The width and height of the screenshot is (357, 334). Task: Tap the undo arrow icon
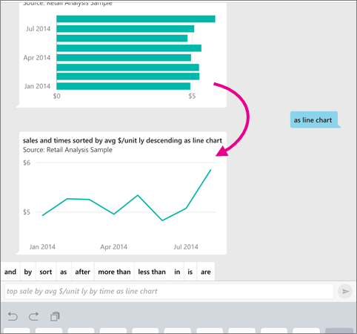(13, 316)
